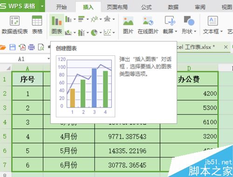The width and height of the screenshot is (233, 177).
Task: Expand the line chart dropdown arrow
Action: pos(101,20)
